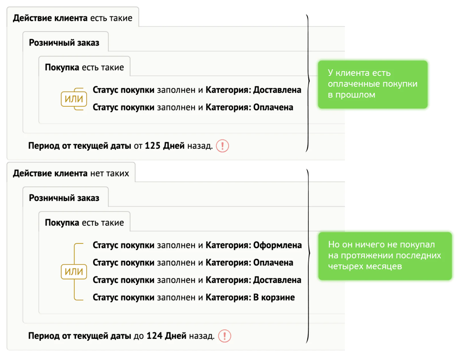The width and height of the screenshot is (458, 357).
Task: Click the green note Но он ничего не покупал
Action: tap(385, 256)
